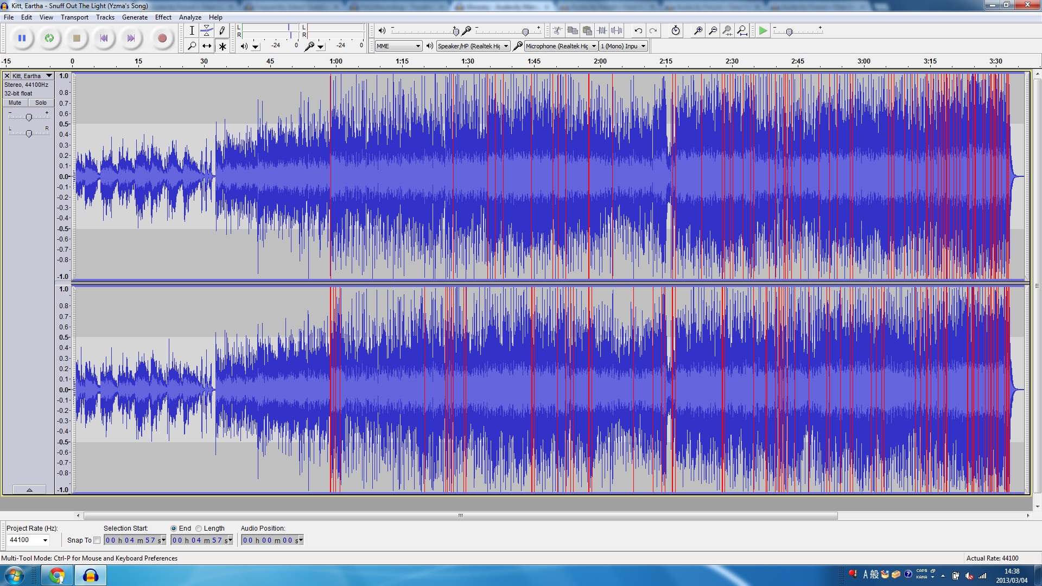Viewport: 1042px width, 586px height.
Task: Click the track Solo button
Action: coord(41,103)
